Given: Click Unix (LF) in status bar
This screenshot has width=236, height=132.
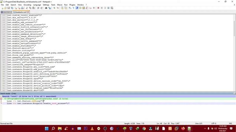Looking at the screenshot, I should tap(199, 124).
